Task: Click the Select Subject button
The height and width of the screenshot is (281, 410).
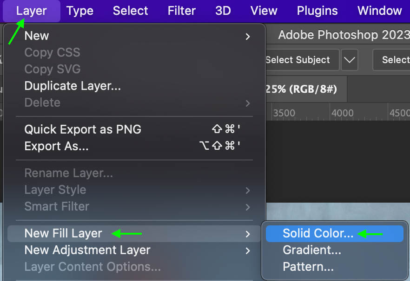Action: click(298, 60)
